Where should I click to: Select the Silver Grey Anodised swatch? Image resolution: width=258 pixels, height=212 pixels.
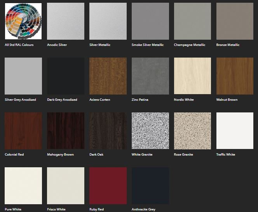click(23, 76)
